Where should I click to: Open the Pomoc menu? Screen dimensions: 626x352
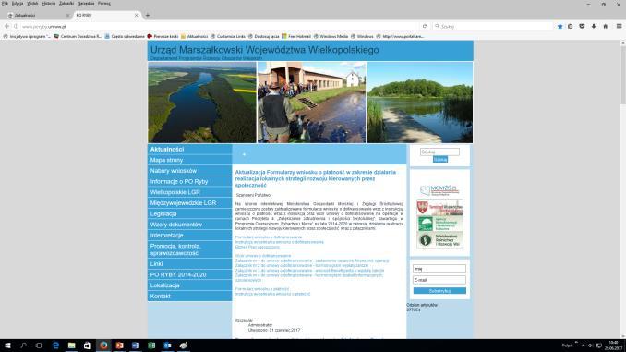104,3
